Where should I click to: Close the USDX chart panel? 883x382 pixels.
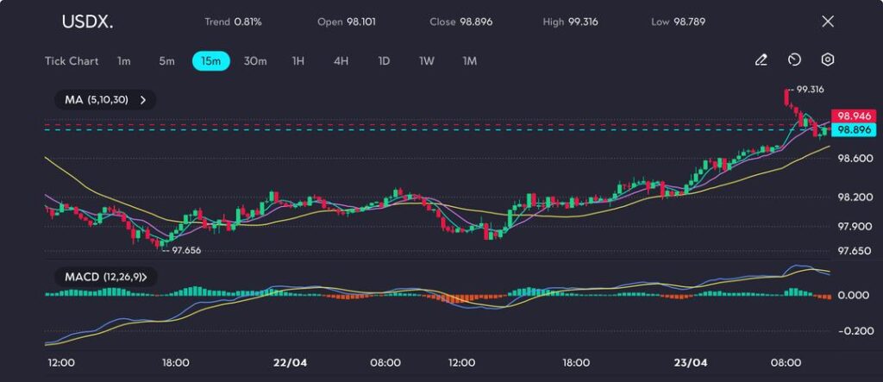coord(828,22)
